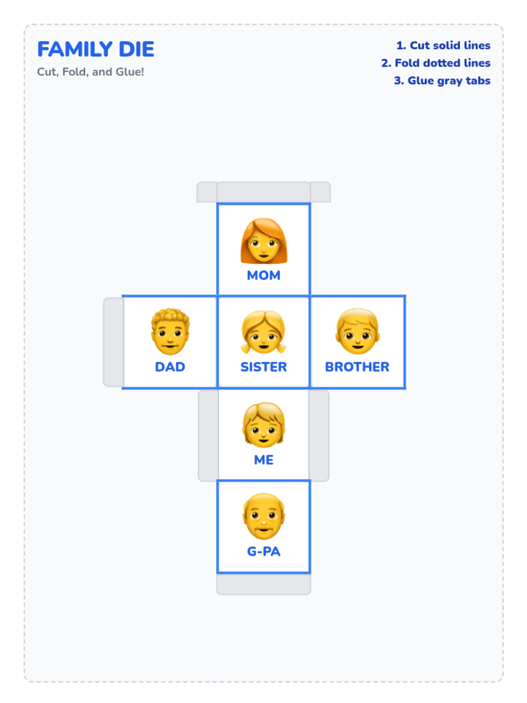Click the Sister pigtails emoji face
The width and height of the screenshot is (527, 703).
(x=263, y=332)
